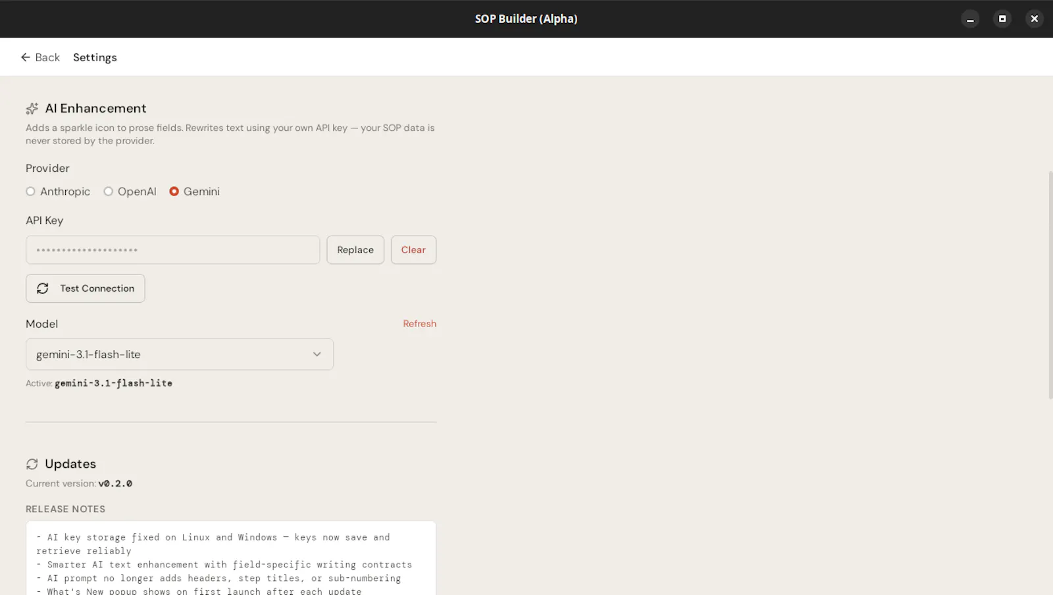Click the vertical scrollbar
This screenshot has width=1053, height=595.
pyautogui.click(x=1050, y=285)
